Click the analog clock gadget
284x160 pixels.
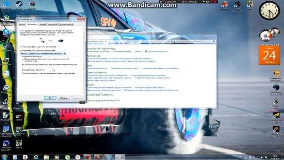(269, 10)
